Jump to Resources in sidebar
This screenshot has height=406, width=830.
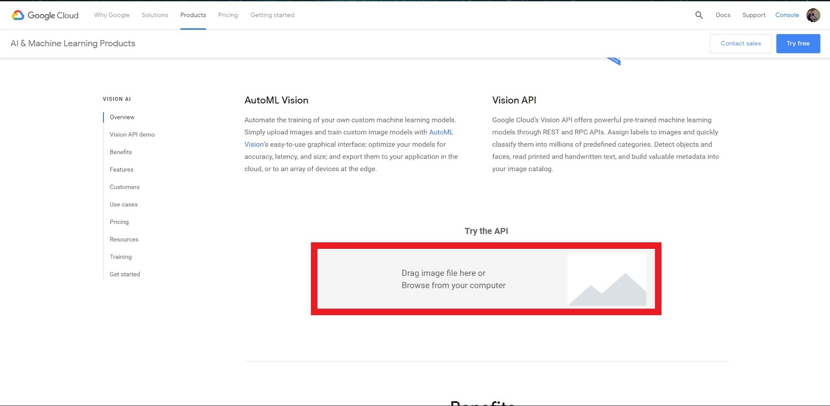[124, 240]
